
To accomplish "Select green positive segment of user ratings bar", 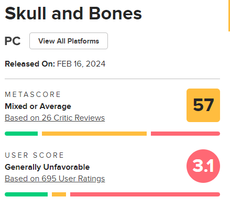I will (x=26, y=194).
